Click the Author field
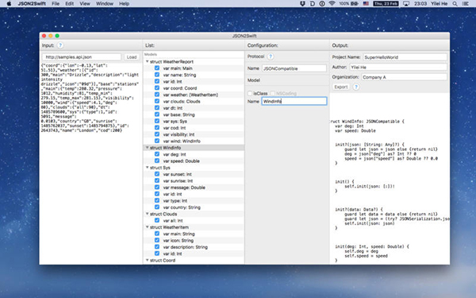The height and width of the screenshot is (298, 476). [398, 68]
